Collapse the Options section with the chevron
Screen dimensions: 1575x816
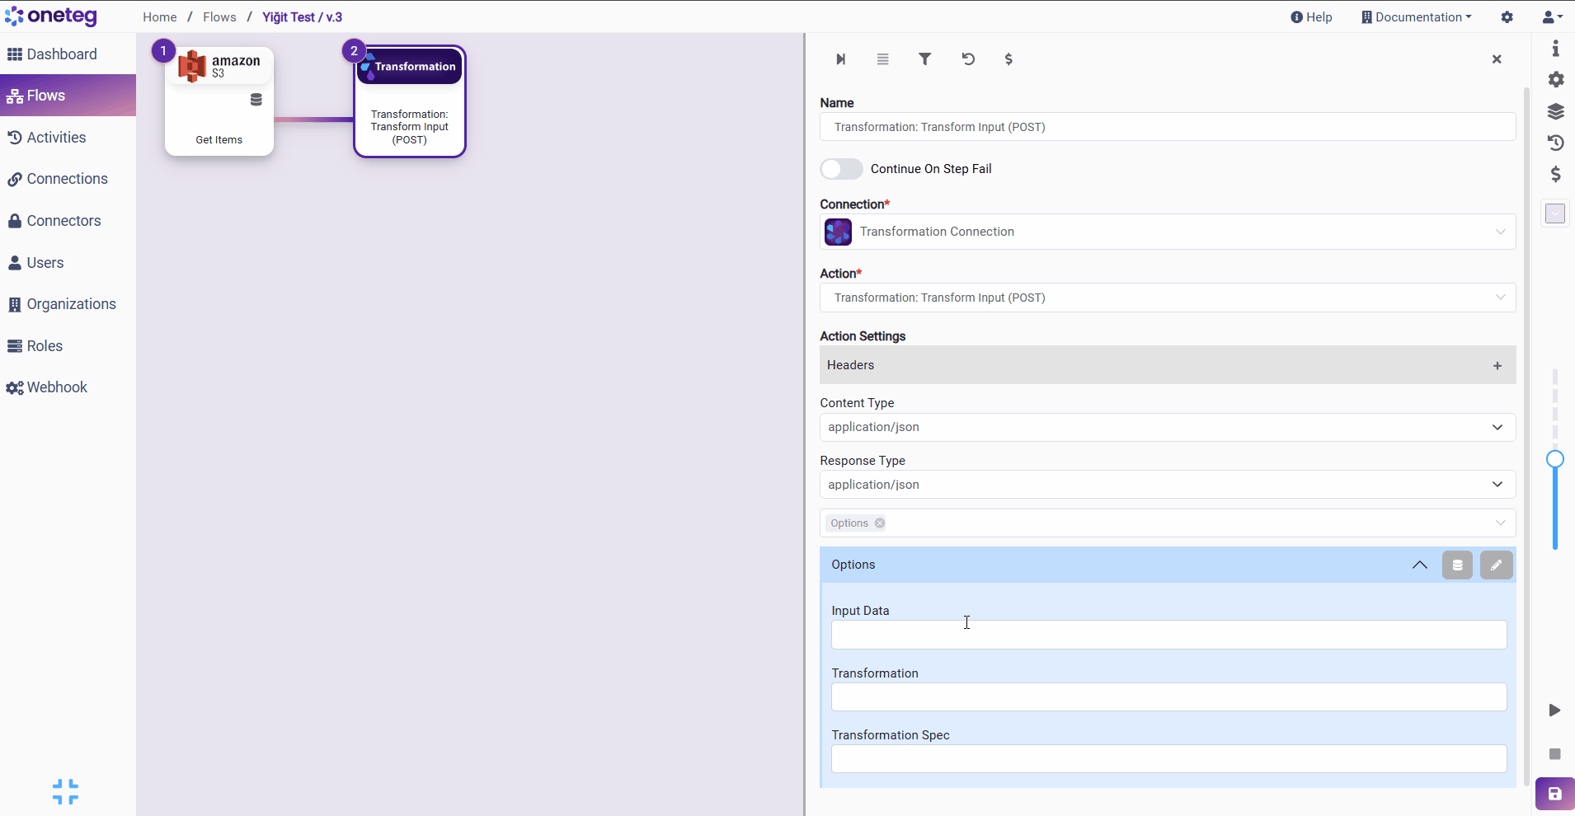coord(1419,565)
